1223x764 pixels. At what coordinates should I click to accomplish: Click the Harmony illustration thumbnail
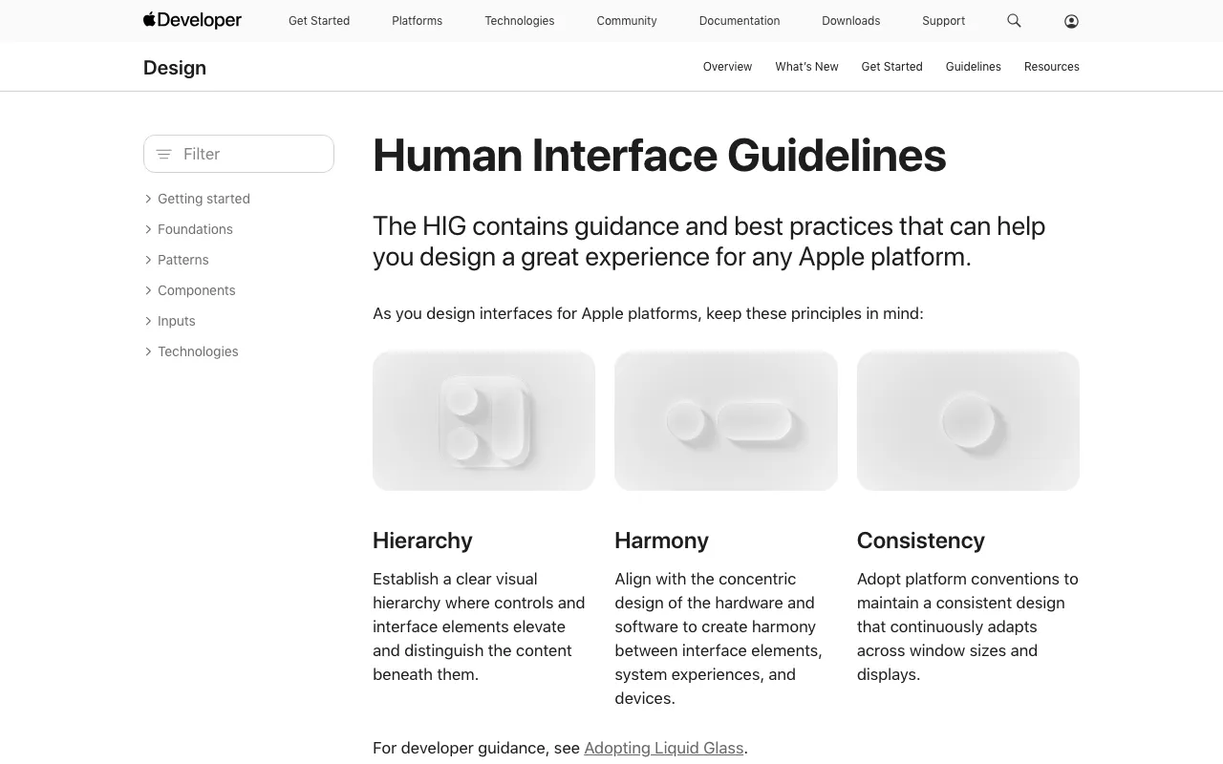[x=726, y=421]
